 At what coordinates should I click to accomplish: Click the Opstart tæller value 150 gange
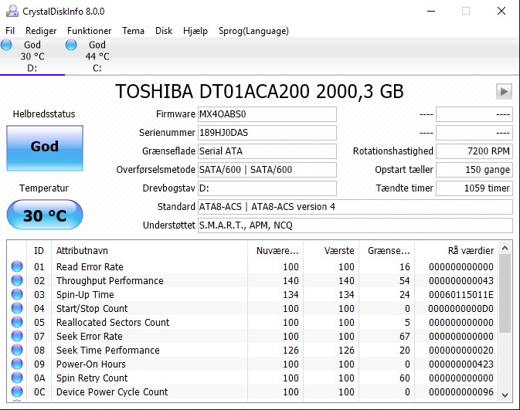pos(474,170)
